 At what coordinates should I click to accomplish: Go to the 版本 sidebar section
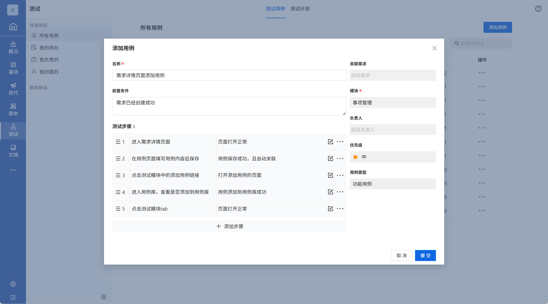13,109
